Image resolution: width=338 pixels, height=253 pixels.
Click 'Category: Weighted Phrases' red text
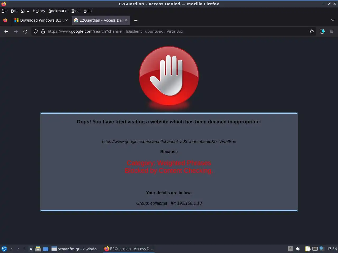169,163
